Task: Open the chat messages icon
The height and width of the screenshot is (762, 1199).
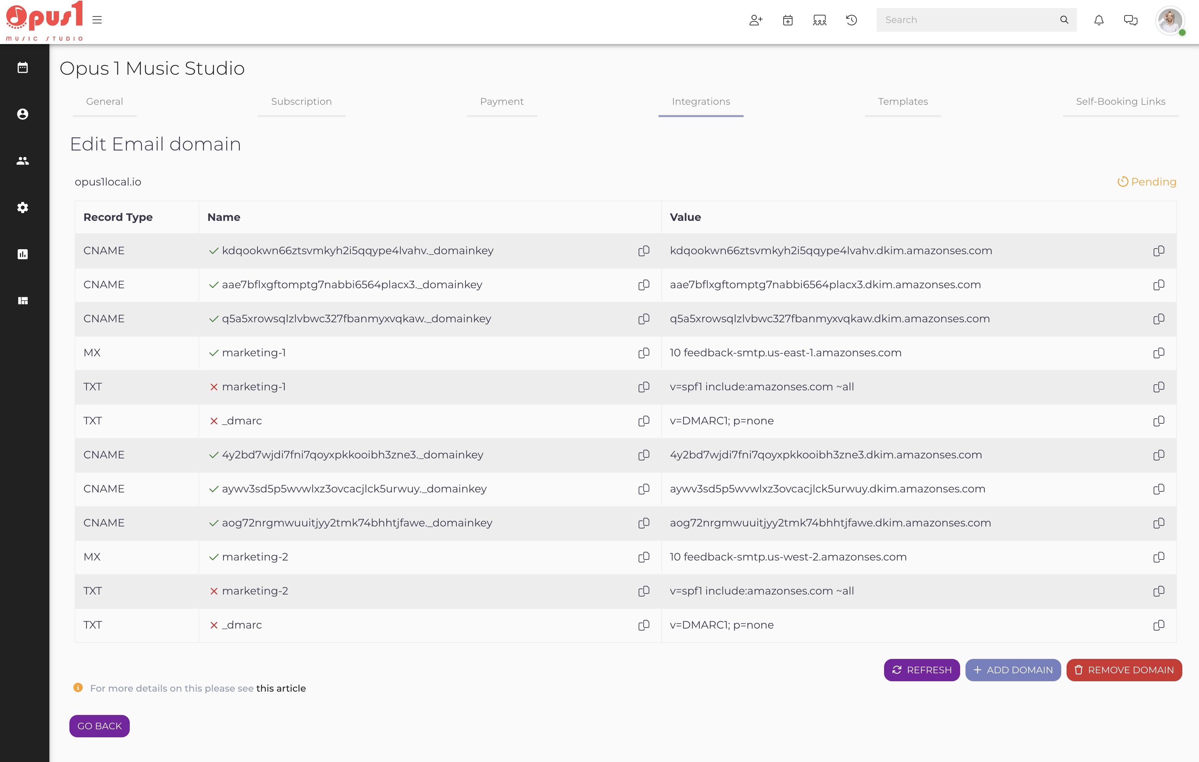Action: coord(1131,20)
